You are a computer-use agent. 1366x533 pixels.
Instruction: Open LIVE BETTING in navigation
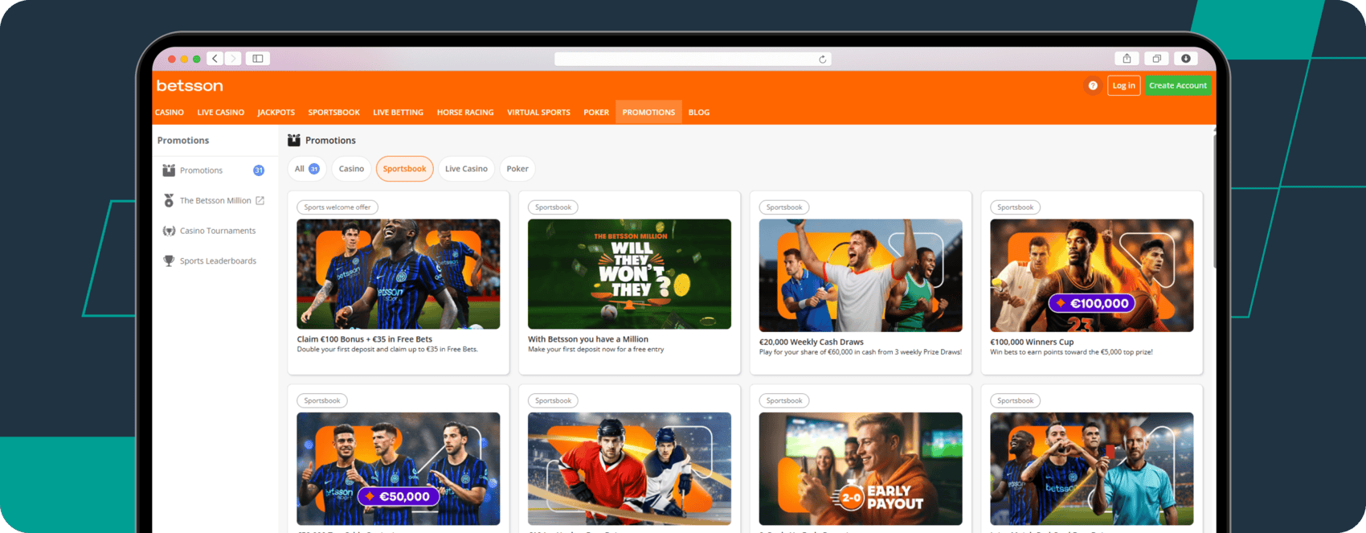click(x=399, y=113)
